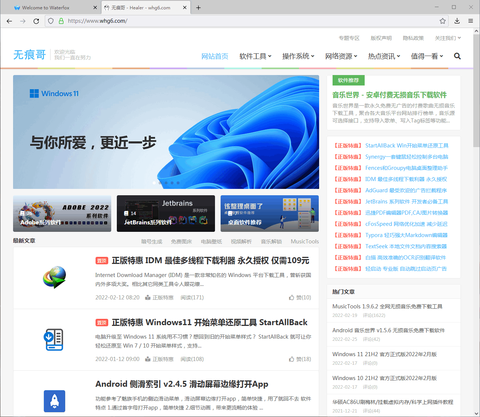This screenshot has height=417, width=480.
Task: Click the rocket icon of Android 侧滑索引
Action: 54,401
